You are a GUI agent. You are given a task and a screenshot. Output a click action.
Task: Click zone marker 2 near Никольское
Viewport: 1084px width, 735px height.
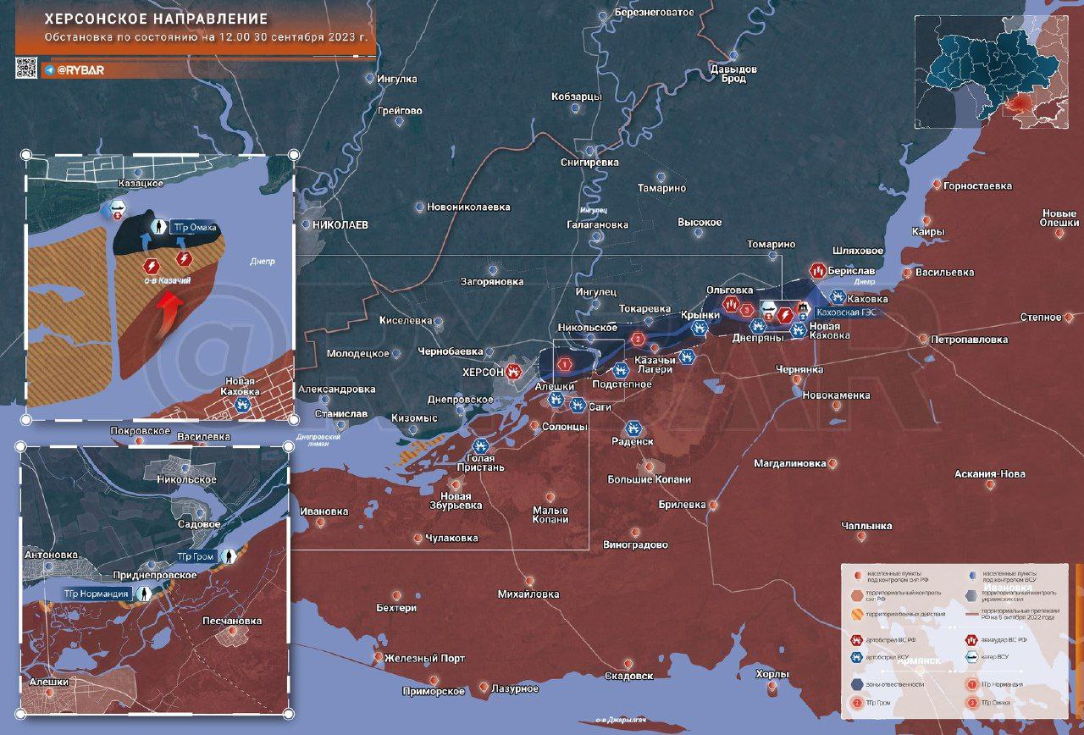[x=639, y=340]
